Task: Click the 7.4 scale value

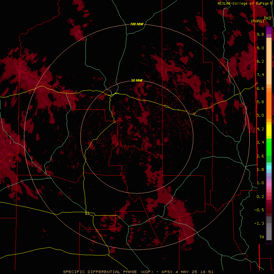Action: click(x=260, y=75)
